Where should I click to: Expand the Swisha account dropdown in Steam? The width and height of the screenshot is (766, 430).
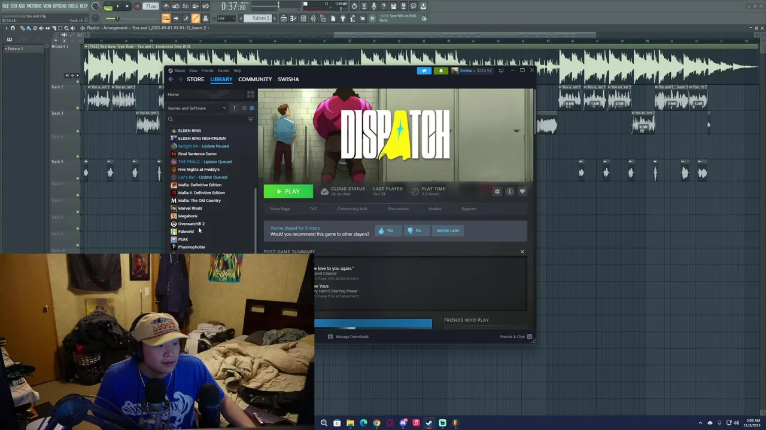pos(472,70)
